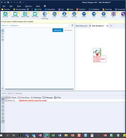Select the Sort tool
This screenshot has width=126, height=138.
coord(94,14)
